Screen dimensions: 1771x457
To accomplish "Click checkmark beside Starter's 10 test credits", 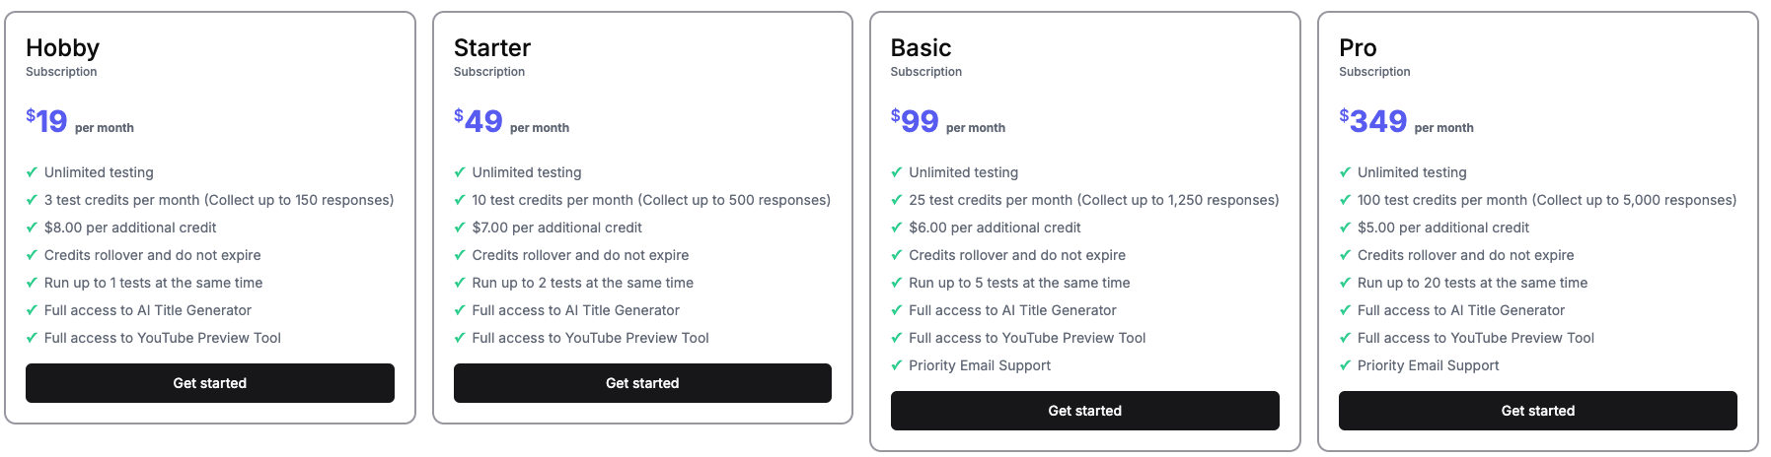I will tap(460, 200).
